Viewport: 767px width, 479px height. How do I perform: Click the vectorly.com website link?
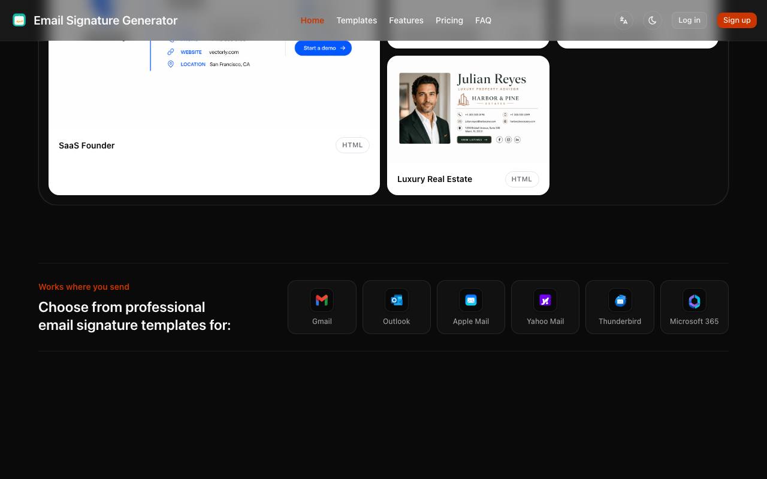click(224, 52)
